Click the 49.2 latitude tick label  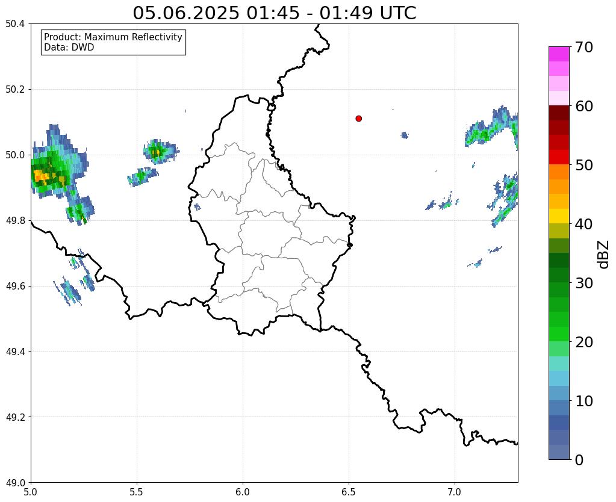pyautogui.click(x=15, y=417)
